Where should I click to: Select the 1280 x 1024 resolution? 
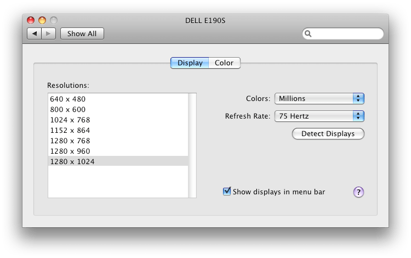click(x=118, y=161)
